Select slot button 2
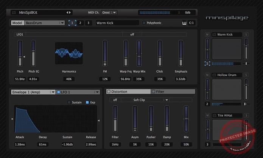The width and height of the screenshot is (263, 158). pyautogui.click(x=80, y=23)
